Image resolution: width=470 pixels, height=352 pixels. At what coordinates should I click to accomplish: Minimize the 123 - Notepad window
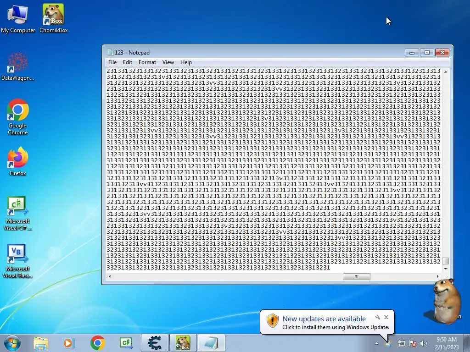[x=412, y=53]
